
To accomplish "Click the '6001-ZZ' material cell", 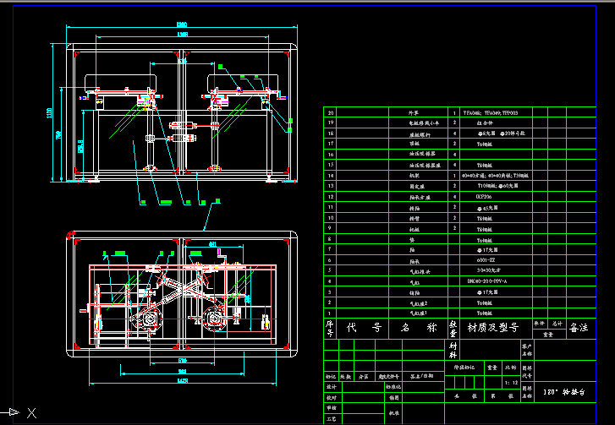I will (485, 260).
